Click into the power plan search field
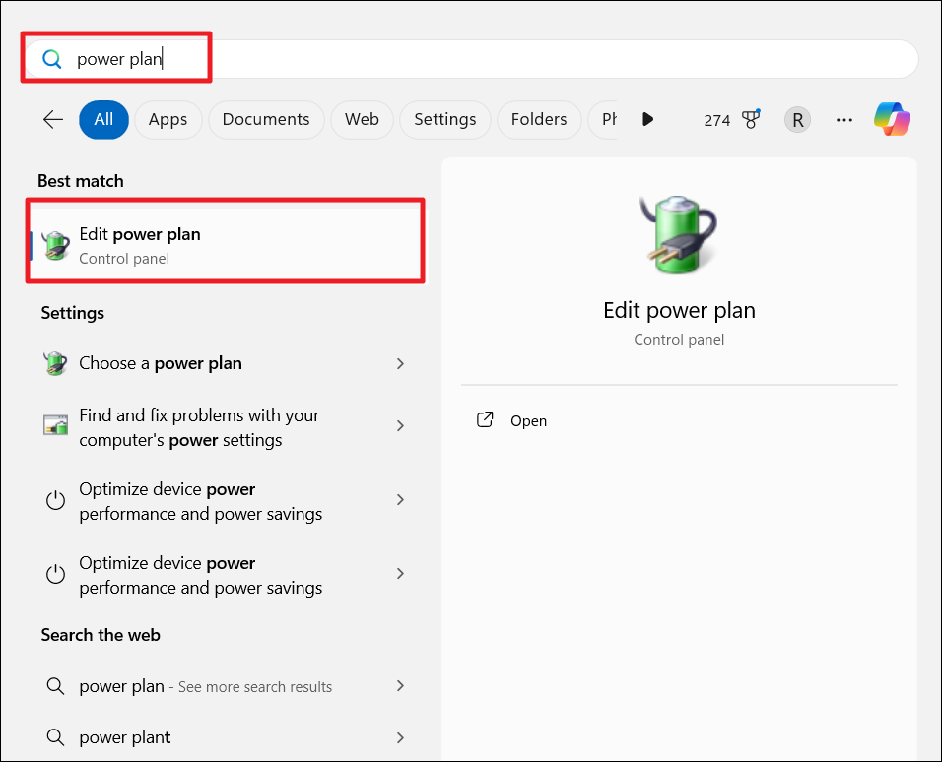942x762 pixels. coord(493,60)
